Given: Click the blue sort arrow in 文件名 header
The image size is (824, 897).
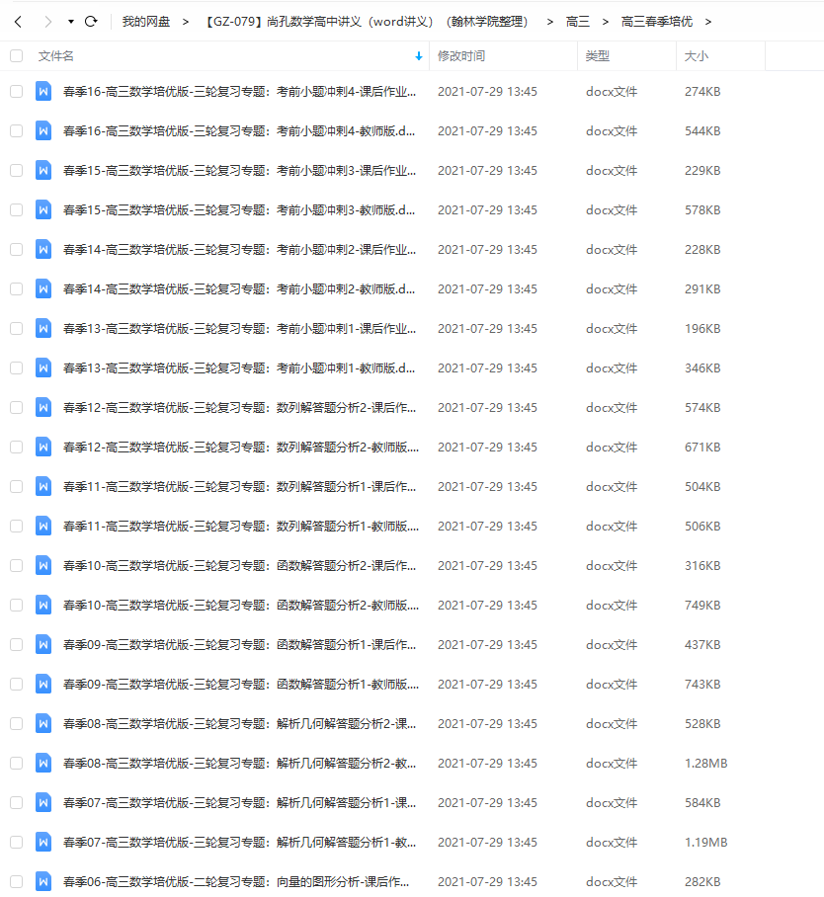Looking at the screenshot, I should 419,56.
